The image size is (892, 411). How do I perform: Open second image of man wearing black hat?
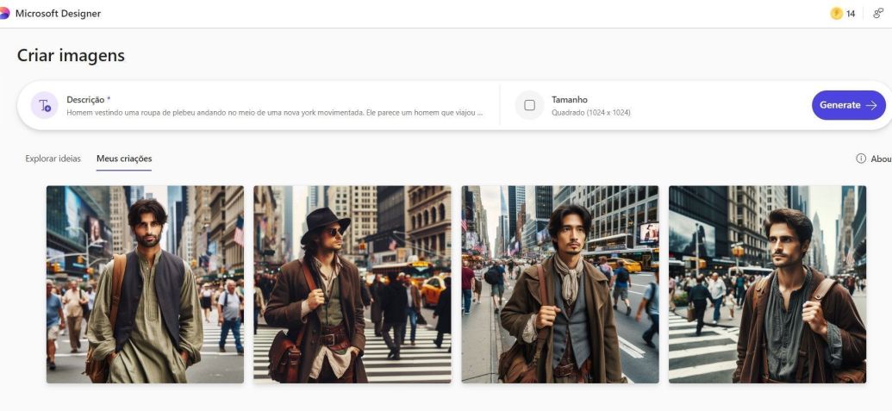352,284
